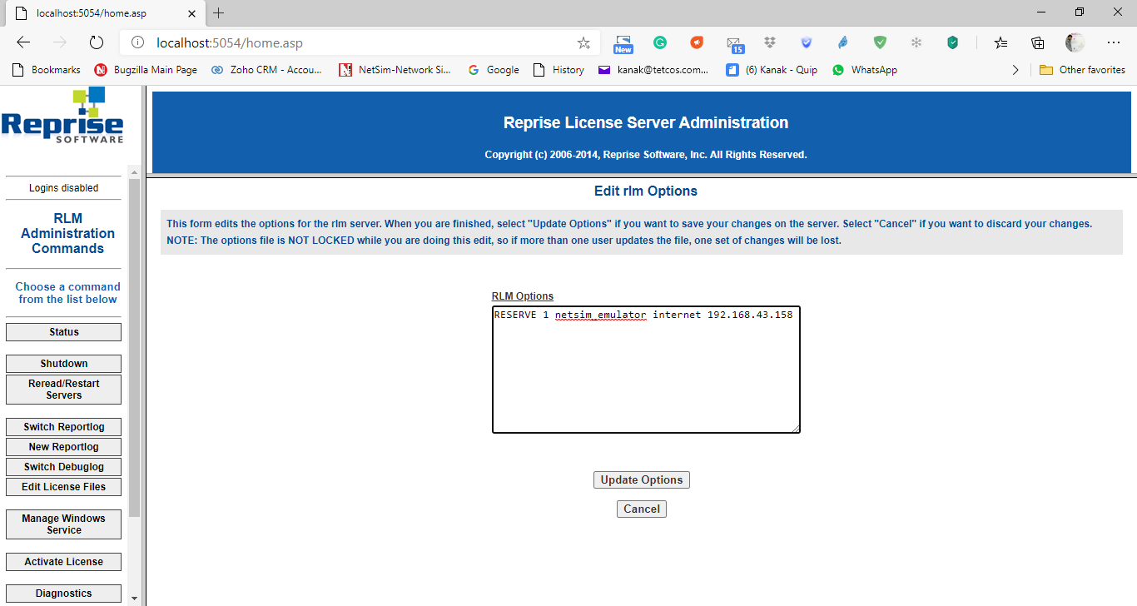This screenshot has height=606, width=1137.
Task: Open the gray snowflake extension icon
Action: tap(916, 42)
